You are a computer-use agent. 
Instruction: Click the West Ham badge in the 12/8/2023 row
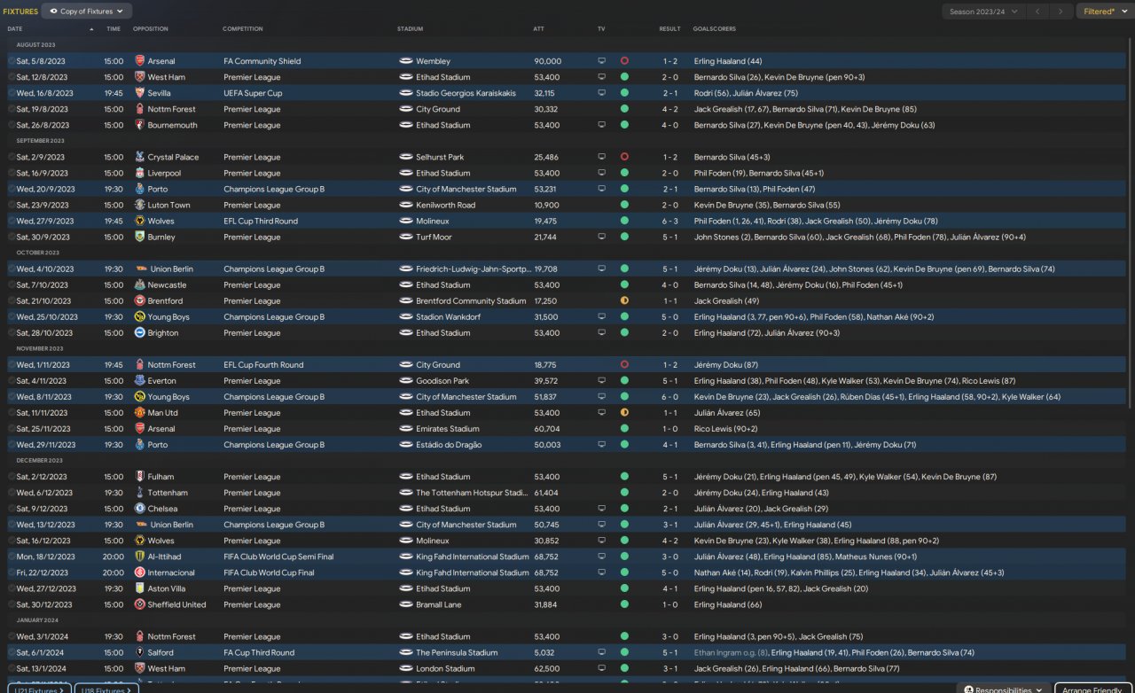point(140,77)
